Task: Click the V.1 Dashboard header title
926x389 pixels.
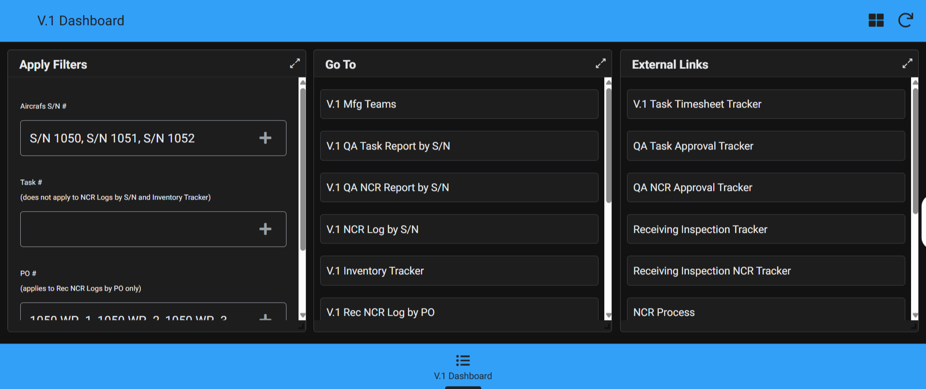Action: (81, 21)
